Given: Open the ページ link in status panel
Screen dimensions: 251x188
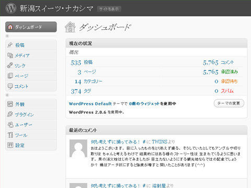Looking at the screenshot, I should click(90, 72).
